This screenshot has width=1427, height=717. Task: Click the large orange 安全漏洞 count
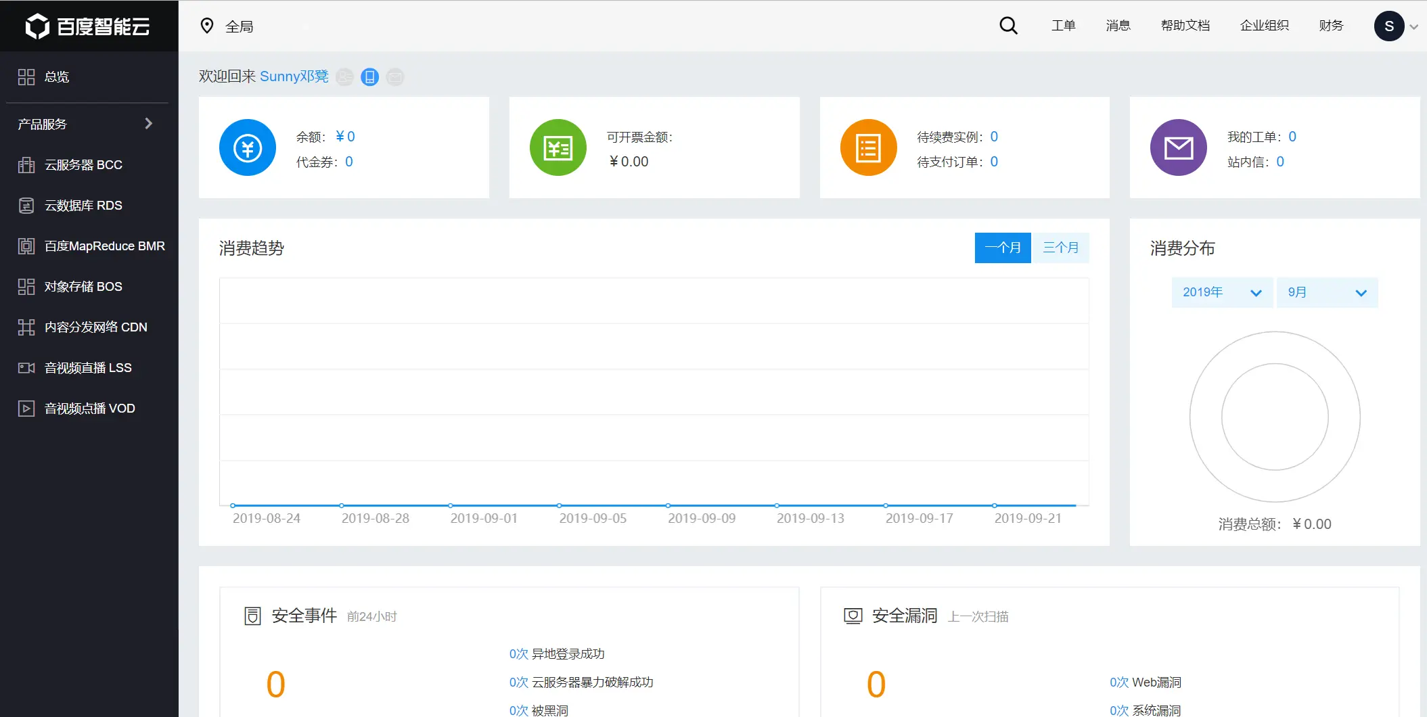(x=876, y=684)
